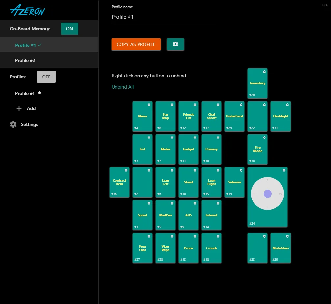Click the joystick center dot

coord(267,194)
